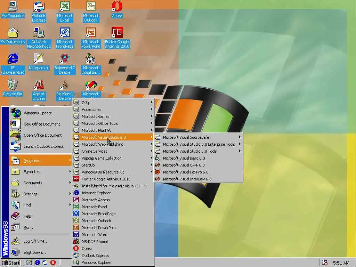
Task: Expand Online Services folder
Action: [x=113, y=151]
